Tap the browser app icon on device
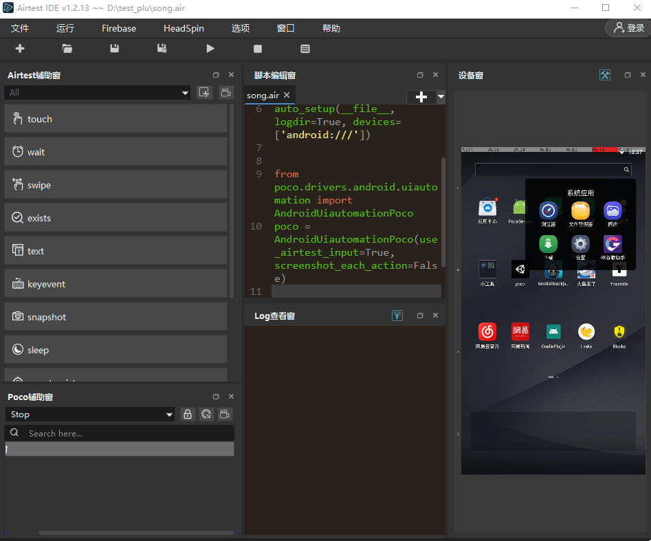Image resolution: width=651 pixels, height=541 pixels. (x=548, y=210)
